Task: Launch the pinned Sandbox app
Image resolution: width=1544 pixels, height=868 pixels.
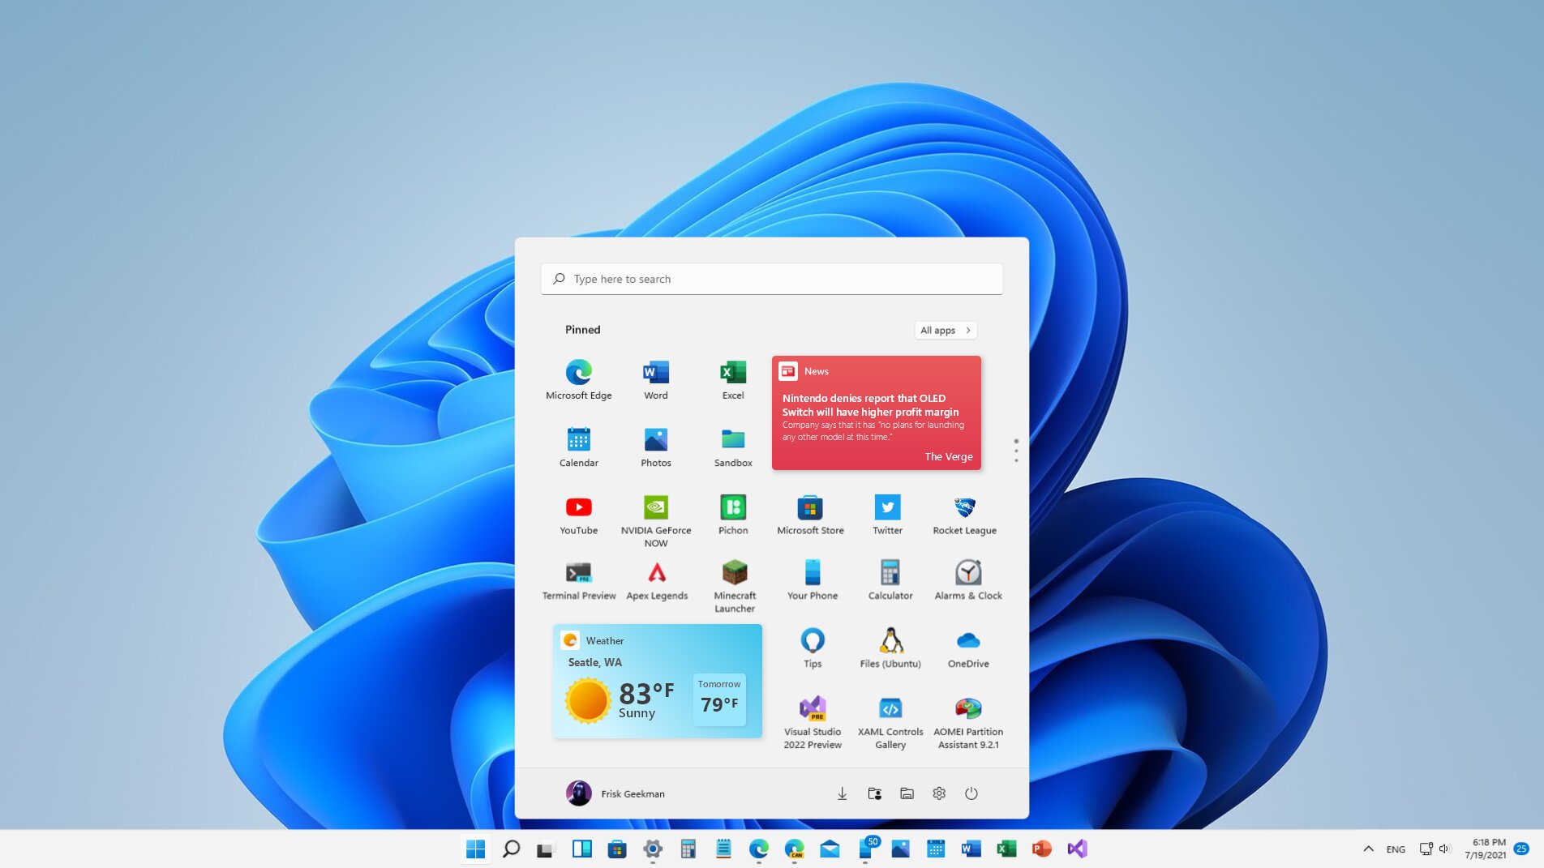Action: (732, 447)
